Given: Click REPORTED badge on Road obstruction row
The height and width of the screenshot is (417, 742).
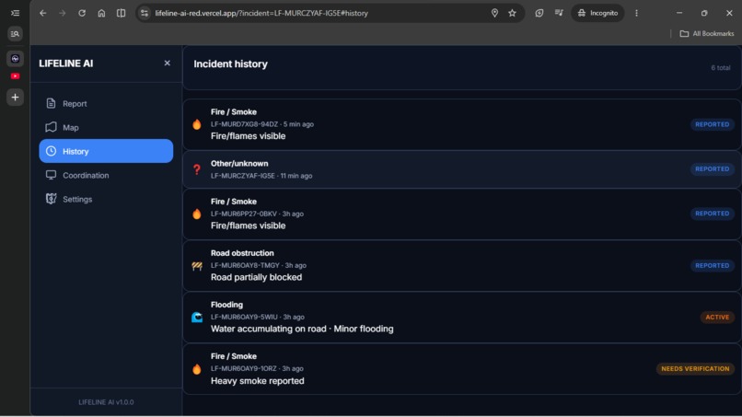Looking at the screenshot, I should [713, 265].
